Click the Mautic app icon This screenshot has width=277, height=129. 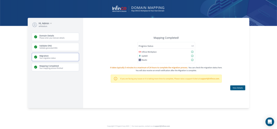(x=140, y=60)
